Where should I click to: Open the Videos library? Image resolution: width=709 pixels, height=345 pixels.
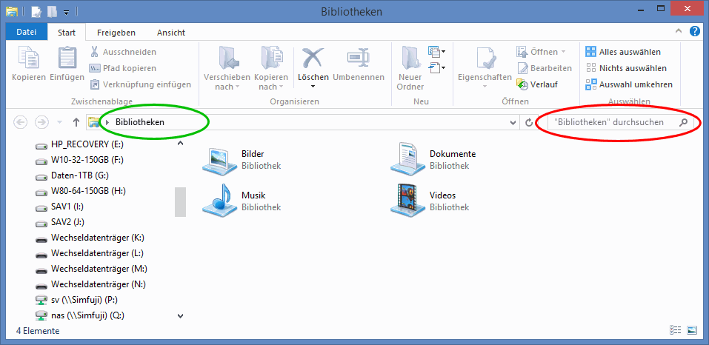408,201
